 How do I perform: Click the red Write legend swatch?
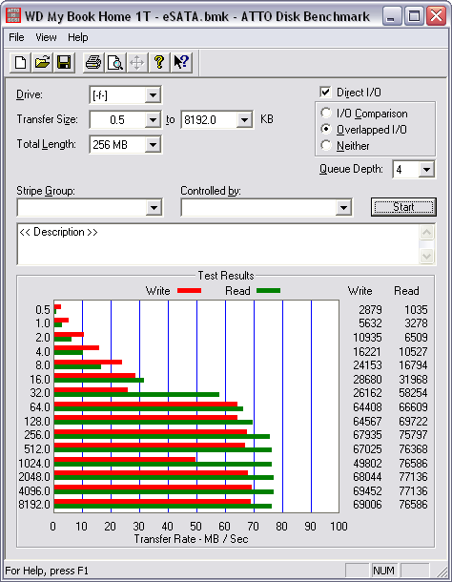tap(189, 291)
